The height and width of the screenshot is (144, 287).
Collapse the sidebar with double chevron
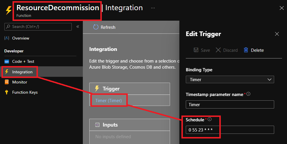click(78, 27)
